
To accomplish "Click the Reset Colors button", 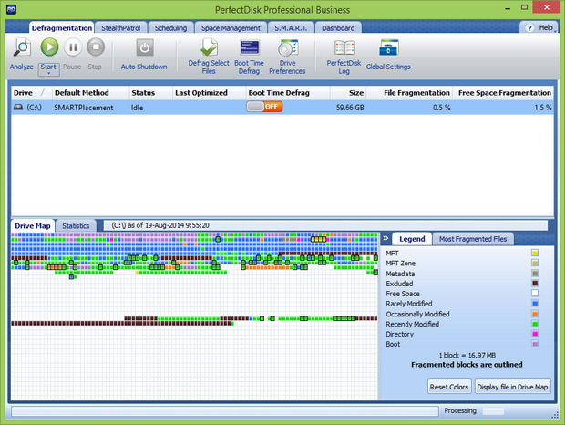I will pos(449,387).
